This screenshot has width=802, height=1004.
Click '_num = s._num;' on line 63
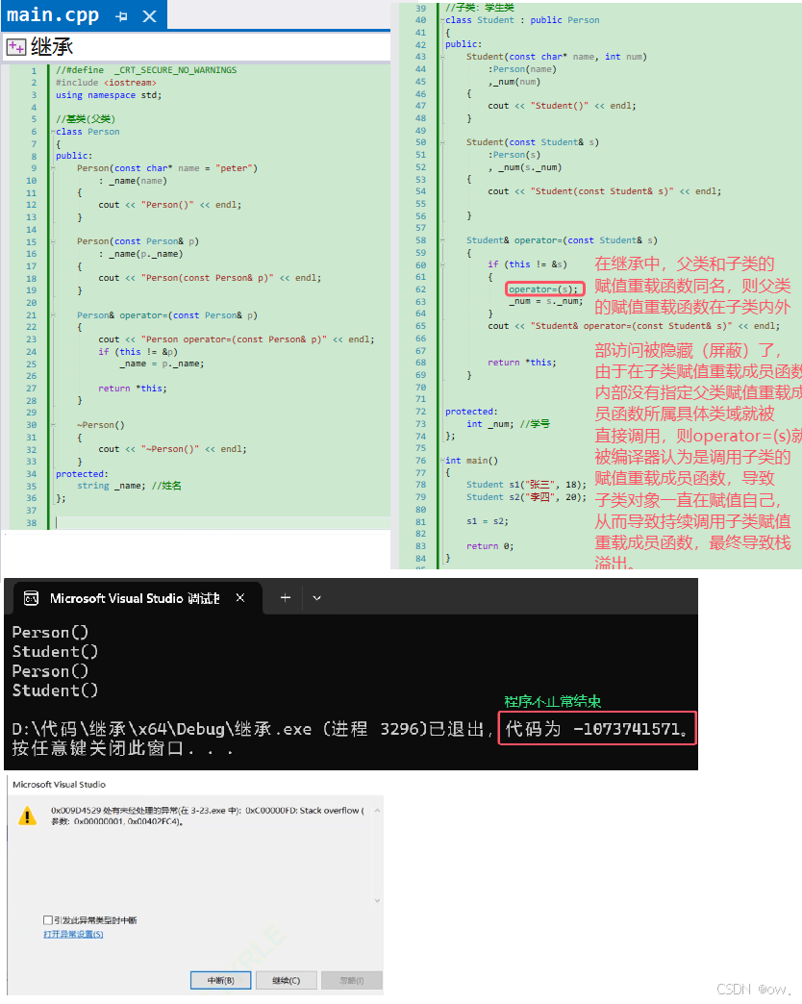click(x=545, y=301)
